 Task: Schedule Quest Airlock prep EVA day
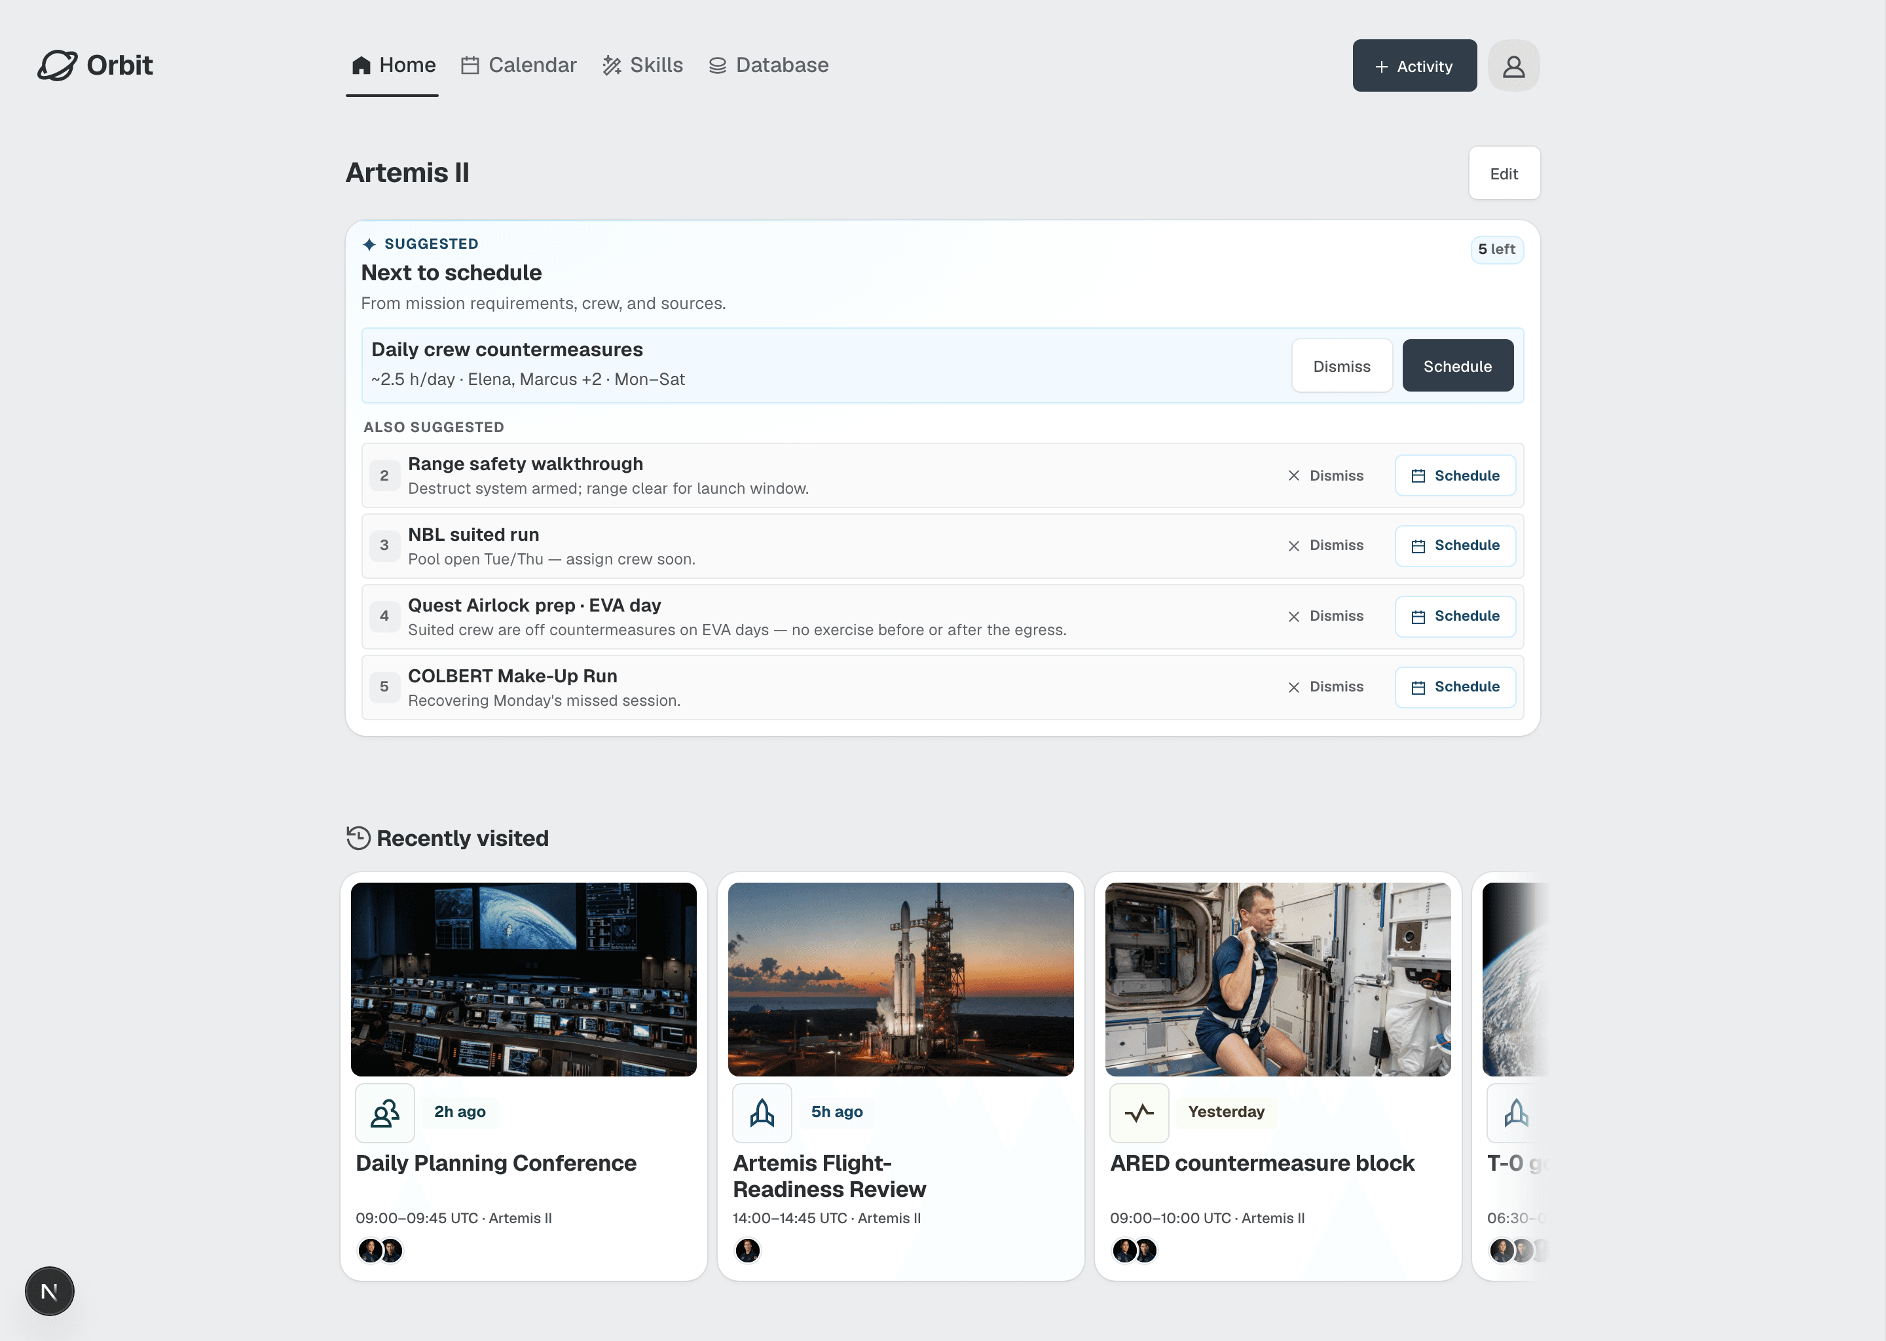1454,617
